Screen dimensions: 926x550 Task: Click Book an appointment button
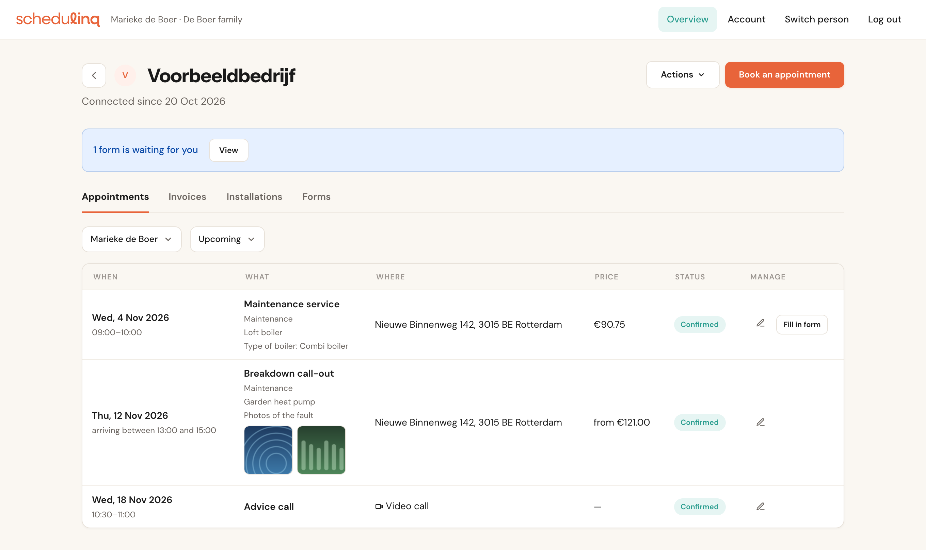click(x=785, y=75)
